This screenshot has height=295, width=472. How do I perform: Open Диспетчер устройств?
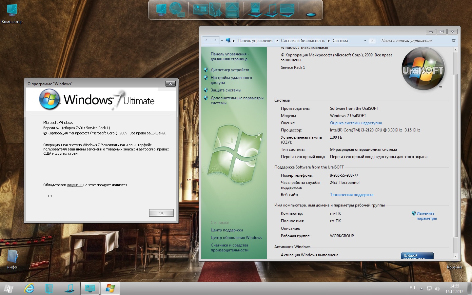[x=230, y=70]
